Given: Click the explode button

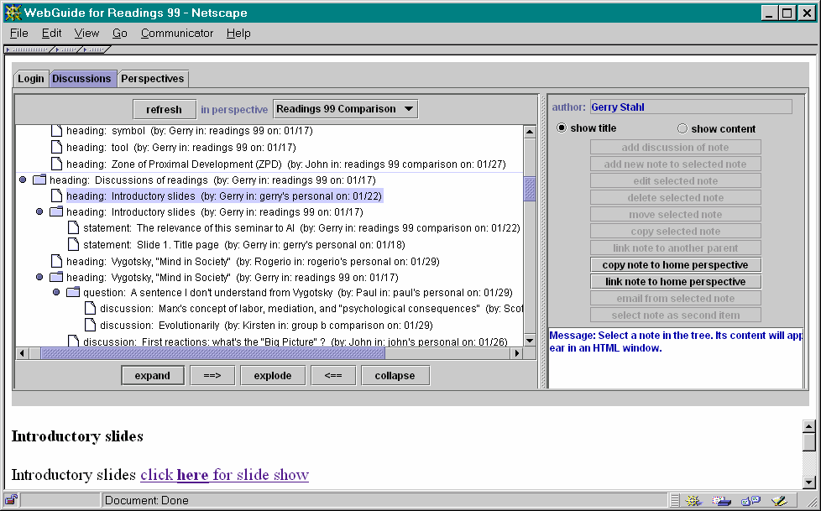Looking at the screenshot, I should [x=273, y=375].
